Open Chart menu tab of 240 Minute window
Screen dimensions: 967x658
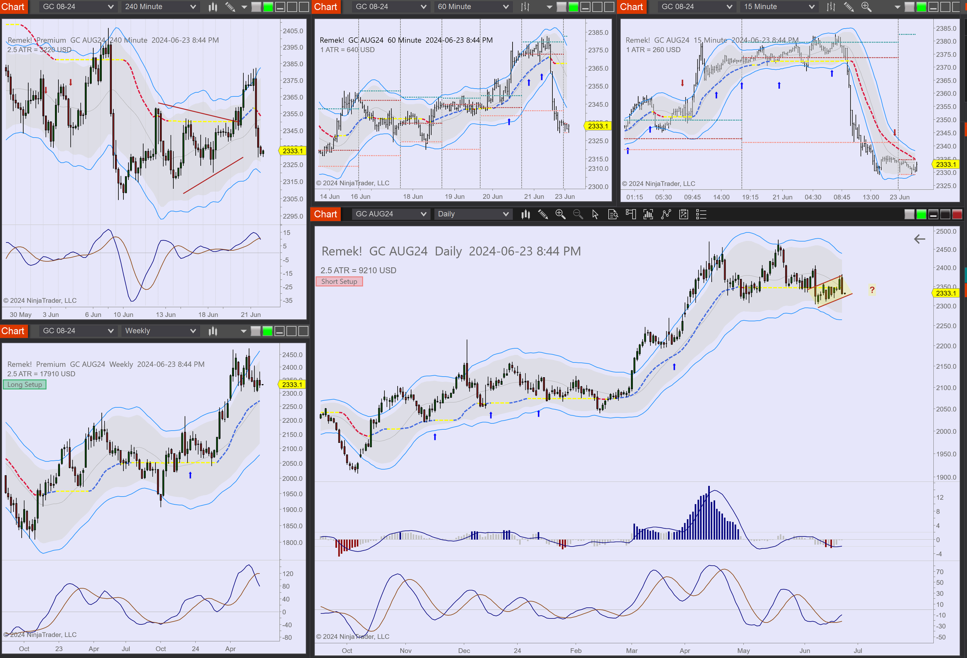pos(13,7)
